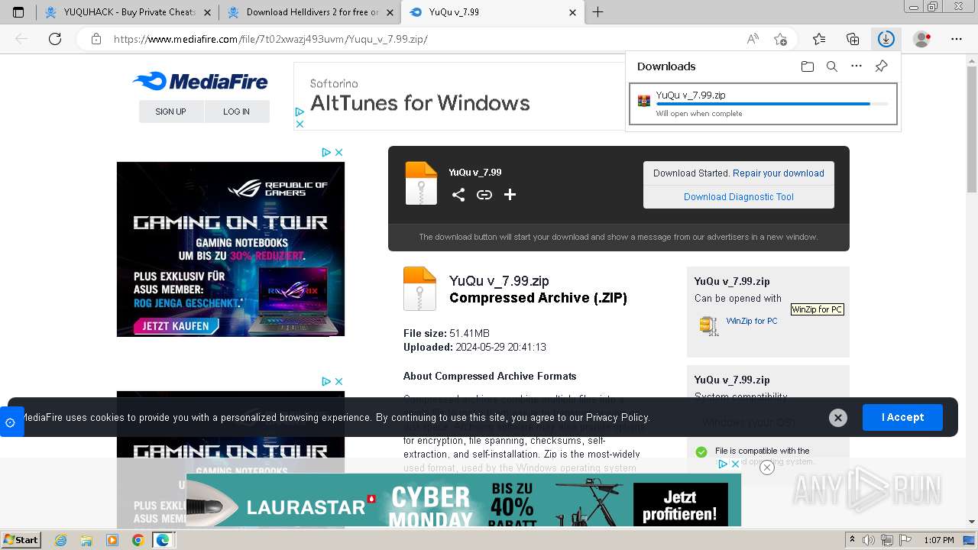Click the share icon under YuQu v_7.99

(x=458, y=195)
